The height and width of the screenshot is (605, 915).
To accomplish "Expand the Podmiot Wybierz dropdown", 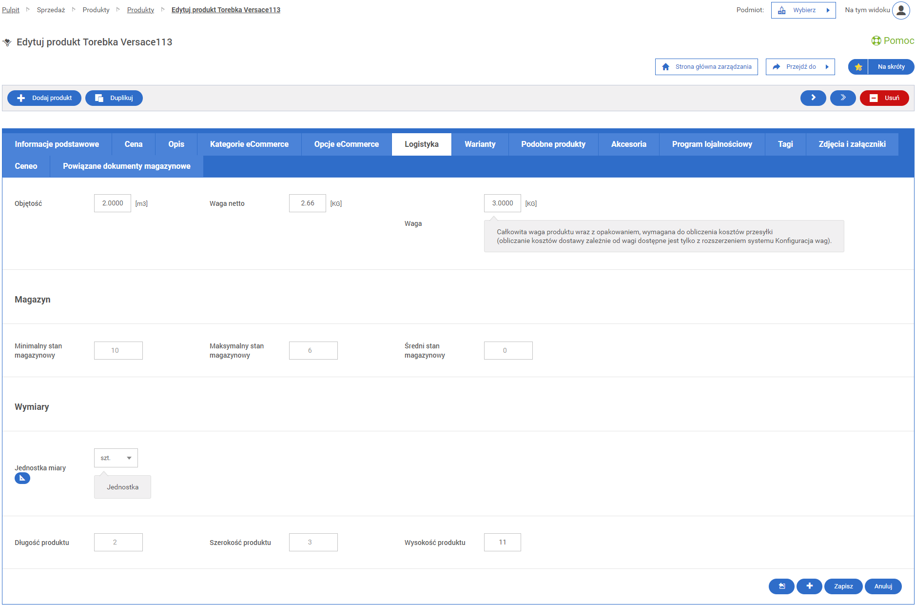I will (803, 10).
